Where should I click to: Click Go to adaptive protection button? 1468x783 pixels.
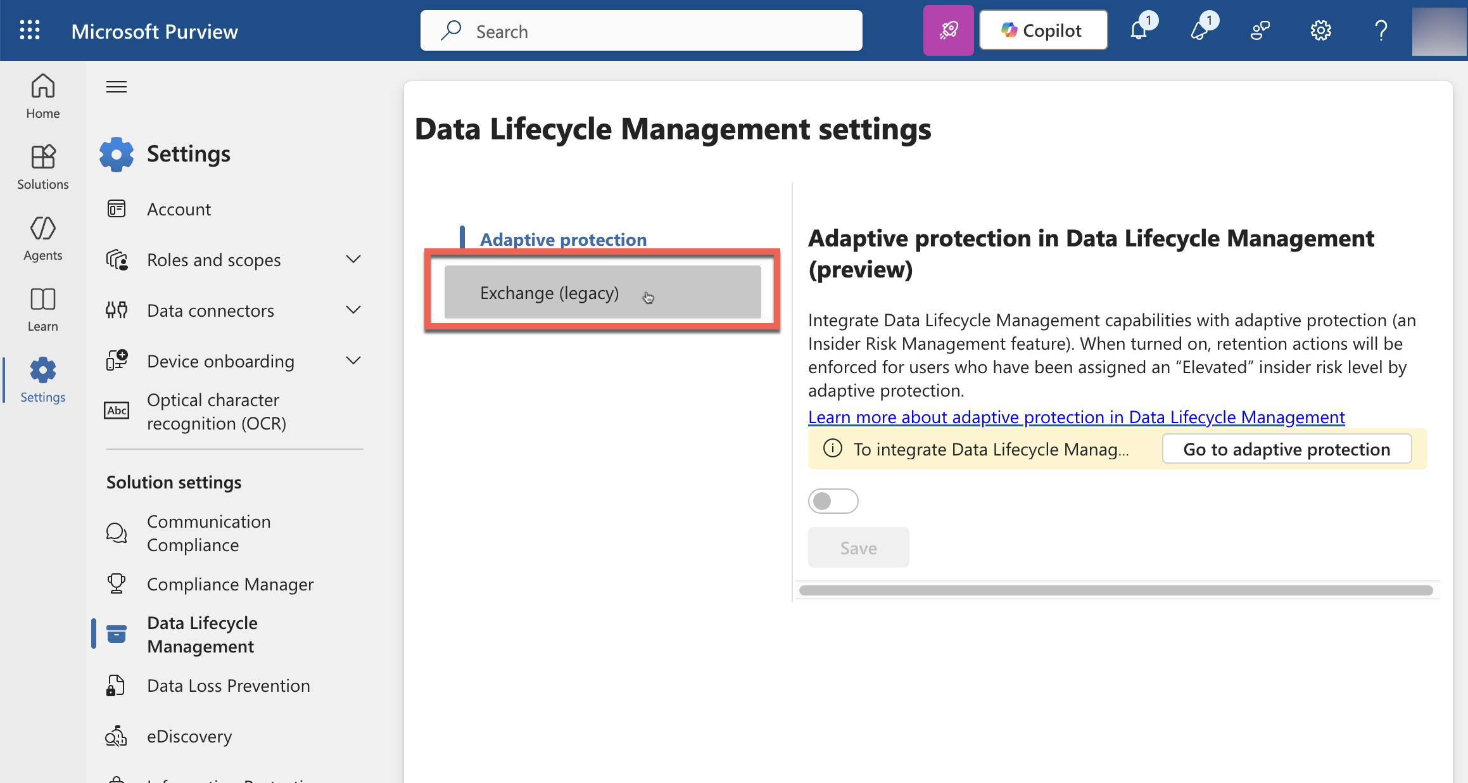click(x=1287, y=449)
